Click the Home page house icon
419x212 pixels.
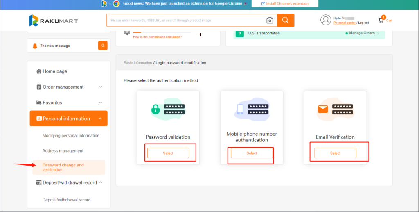tap(39, 71)
